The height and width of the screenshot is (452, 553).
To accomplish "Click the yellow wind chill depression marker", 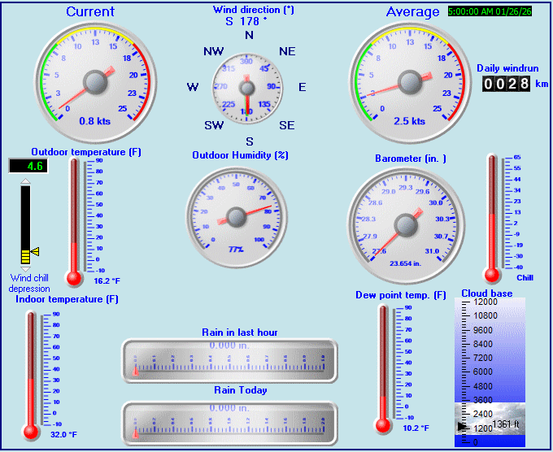I will point(34,252).
